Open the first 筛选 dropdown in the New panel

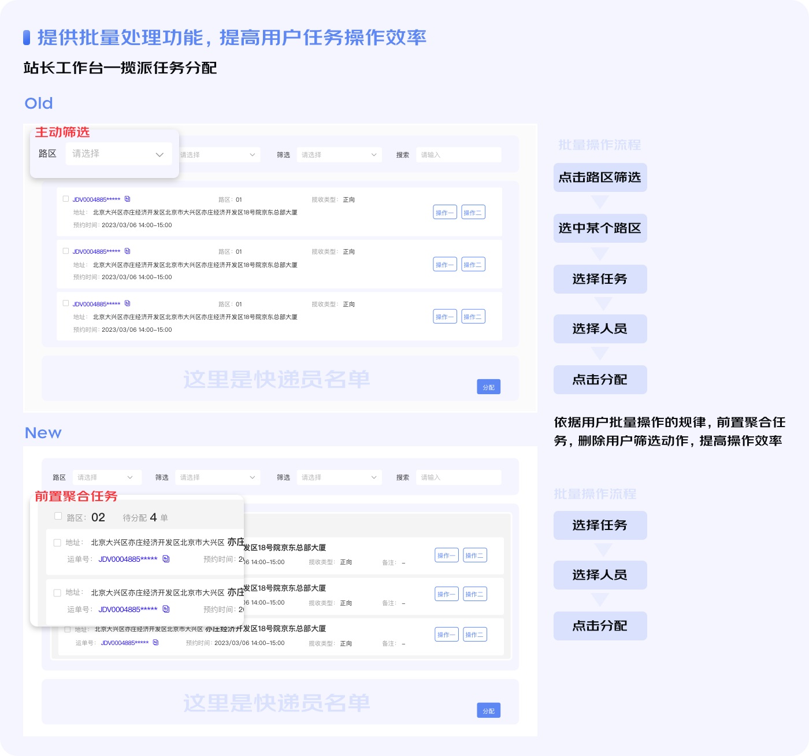click(x=218, y=477)
